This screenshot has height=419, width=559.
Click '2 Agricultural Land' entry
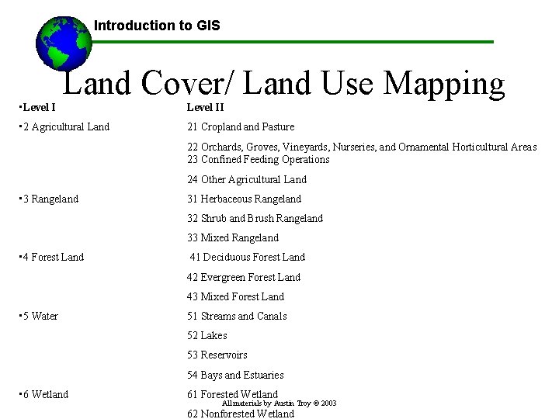tap(66, 127)
